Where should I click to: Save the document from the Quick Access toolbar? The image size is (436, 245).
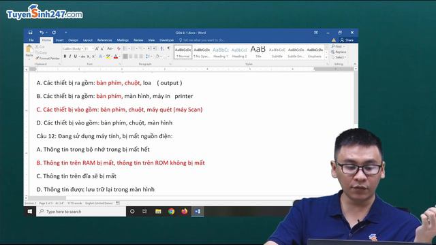tap(30, 33)
